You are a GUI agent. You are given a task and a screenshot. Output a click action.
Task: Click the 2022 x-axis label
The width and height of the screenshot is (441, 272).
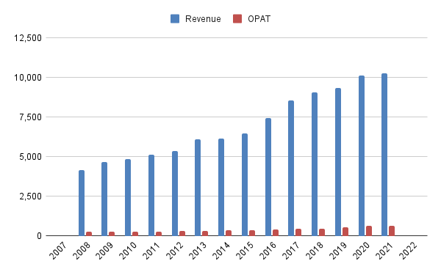point(409,251)
